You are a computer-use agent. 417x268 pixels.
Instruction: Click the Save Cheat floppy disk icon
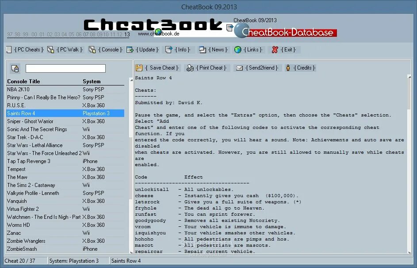coord(139,68)
